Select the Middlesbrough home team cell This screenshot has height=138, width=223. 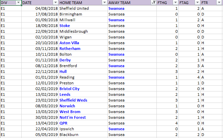tap(83, 31)
